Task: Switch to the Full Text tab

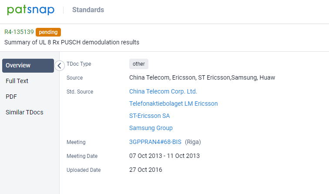Action: point(17,81)
